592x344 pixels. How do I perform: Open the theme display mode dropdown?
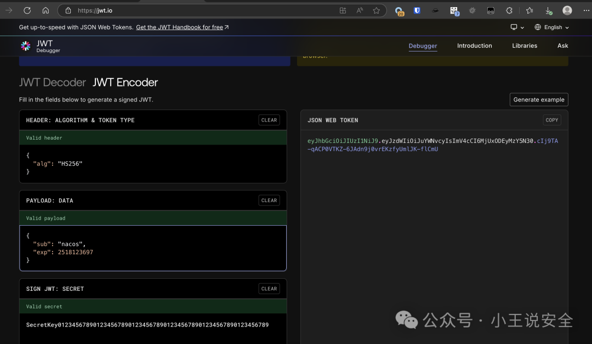point(517,27)
